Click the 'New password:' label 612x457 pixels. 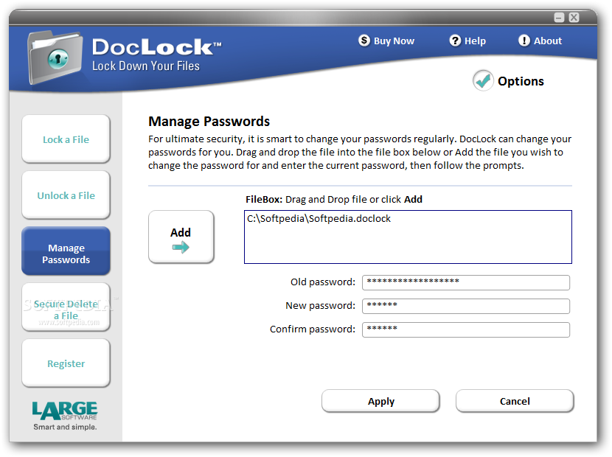click(x=321, y=306)
